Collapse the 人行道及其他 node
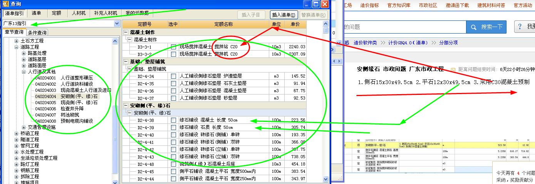The image size is (535, 184). pos(23,72)
